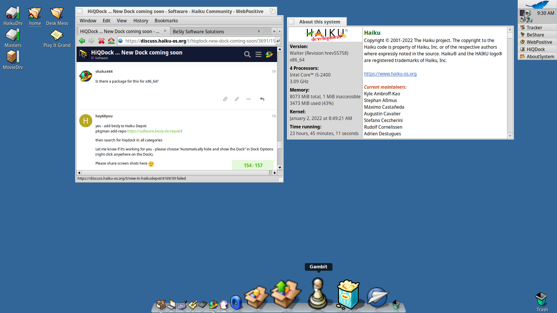Viewport: 557px width, 313px height.
Task: Open the forum hamburger menu
Action: (258, 54)
